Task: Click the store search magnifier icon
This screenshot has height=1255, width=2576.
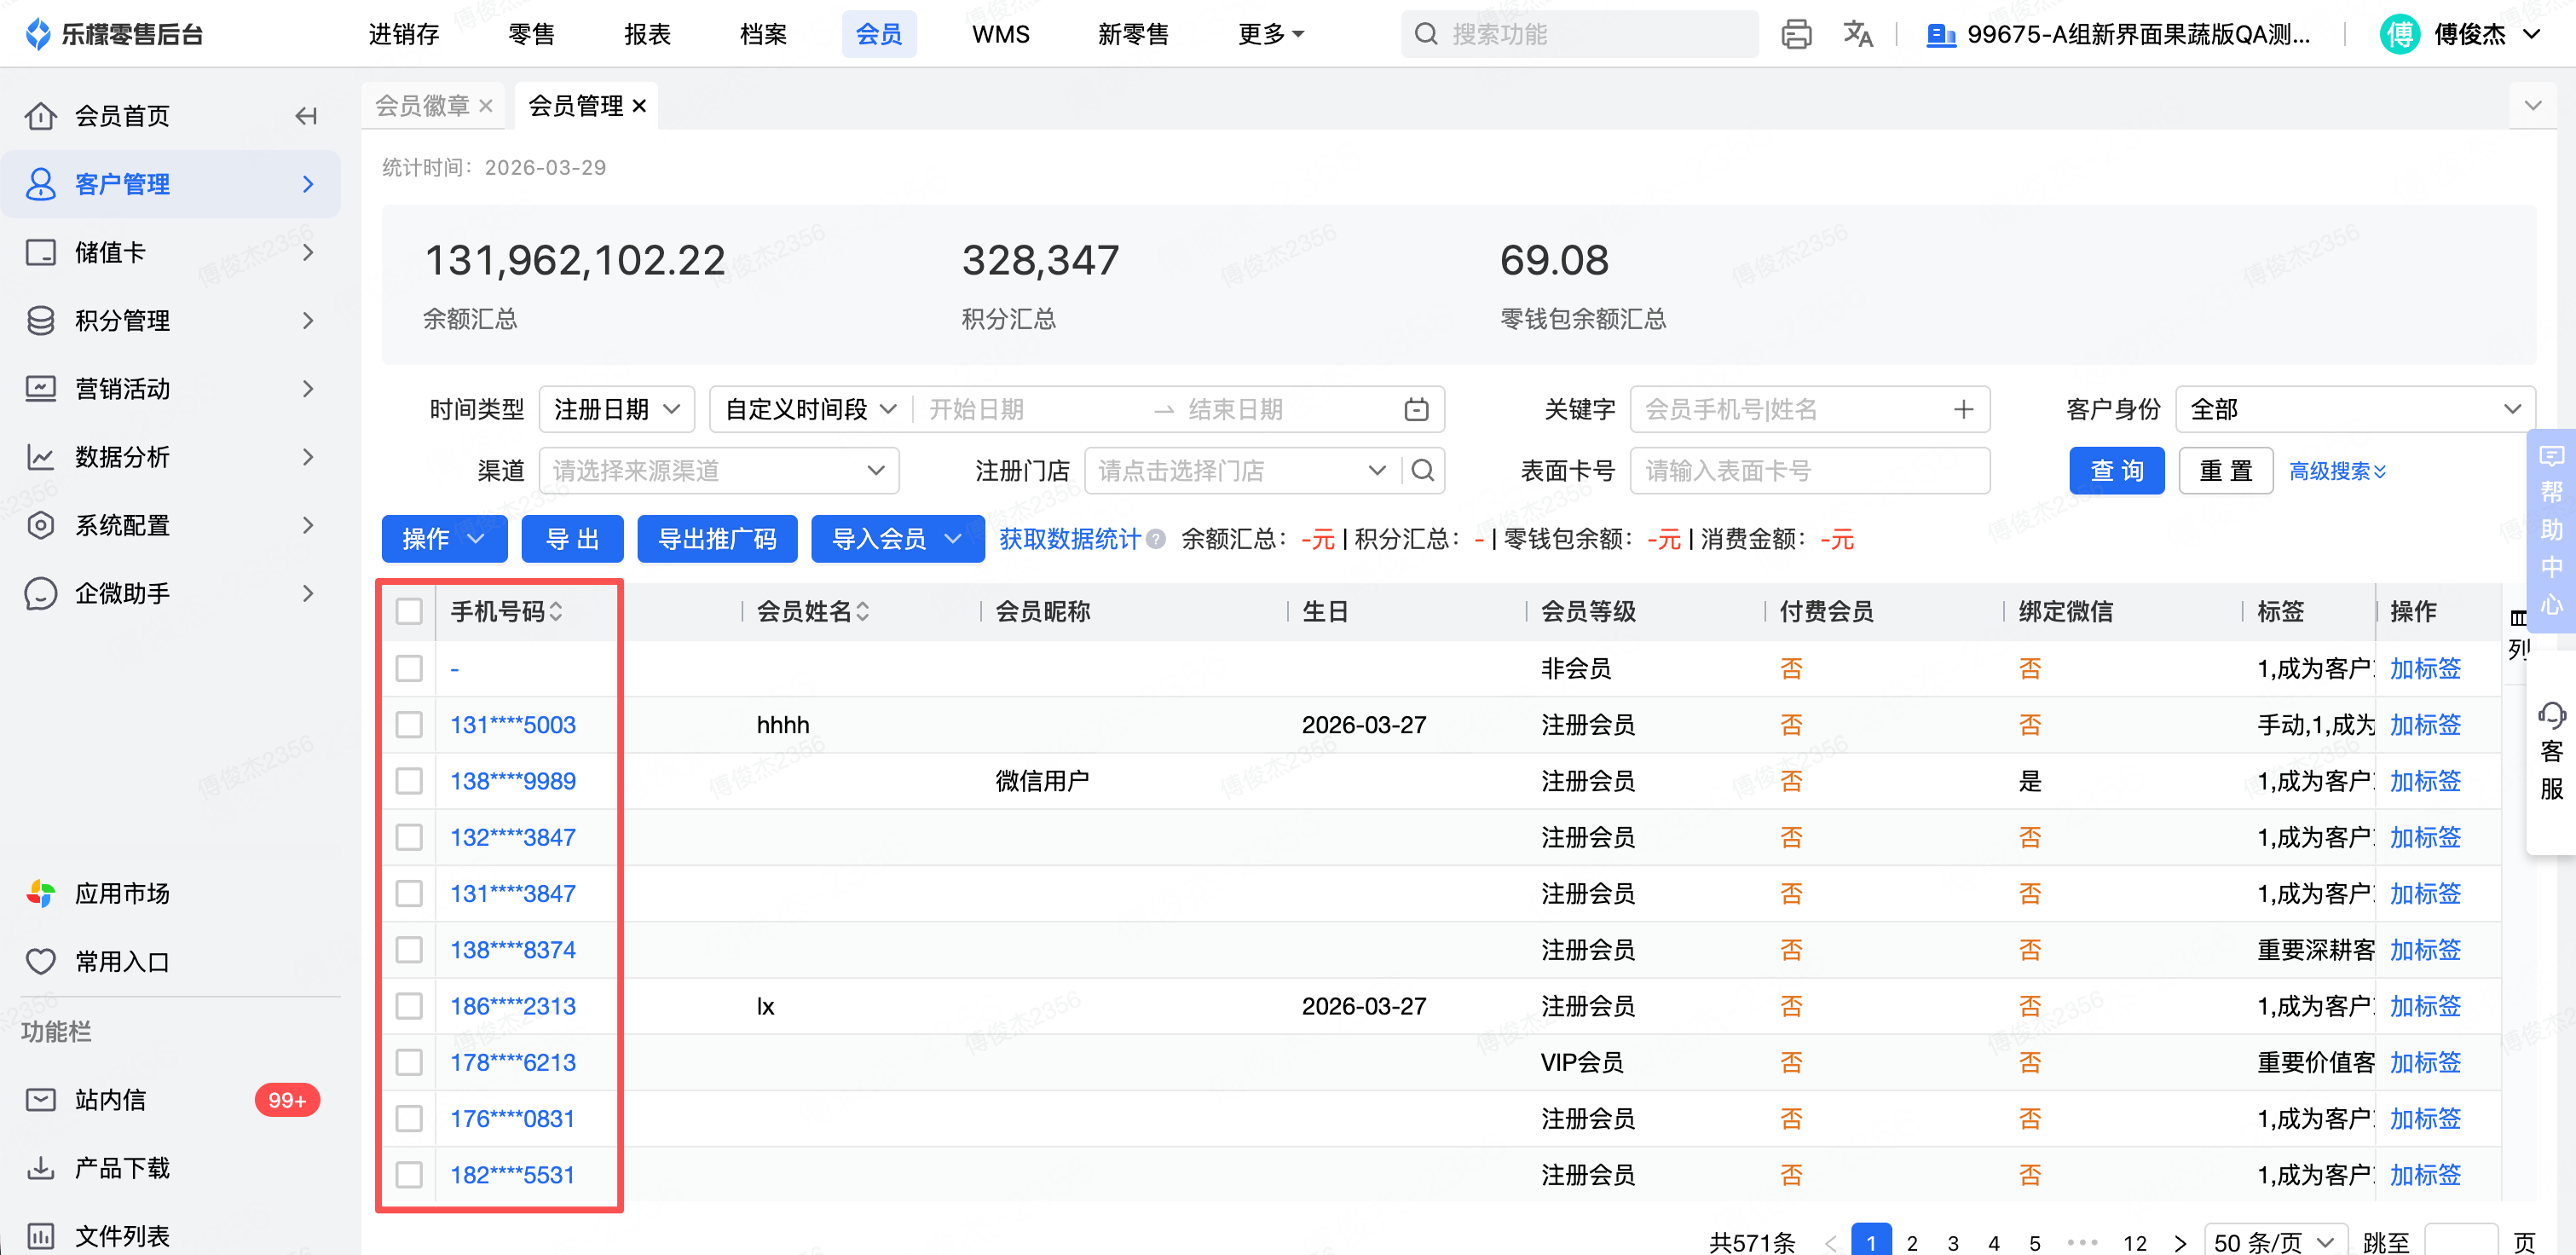Action: (x=1423, y=470)
